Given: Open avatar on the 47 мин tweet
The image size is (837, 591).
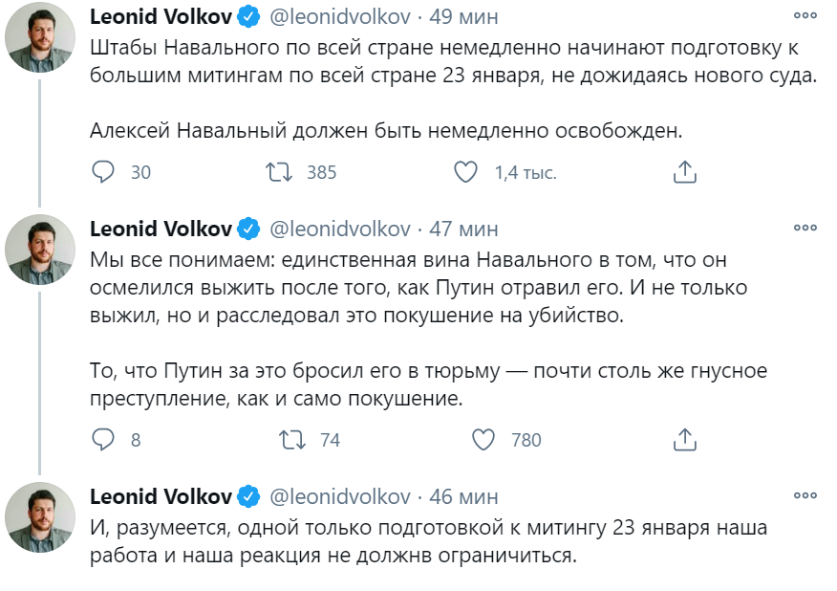Looking at the screenshot, I should click(x=40, y=251).
